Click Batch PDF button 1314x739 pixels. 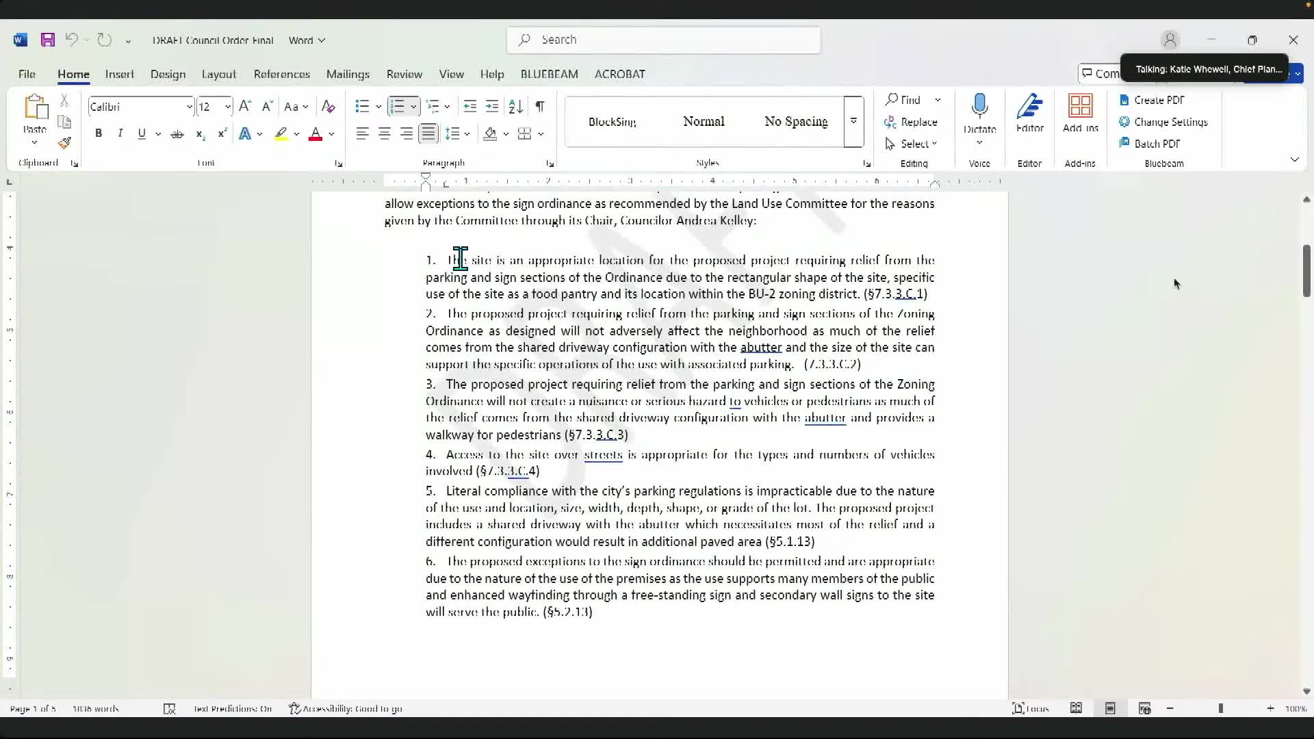tap(1150, 144)
